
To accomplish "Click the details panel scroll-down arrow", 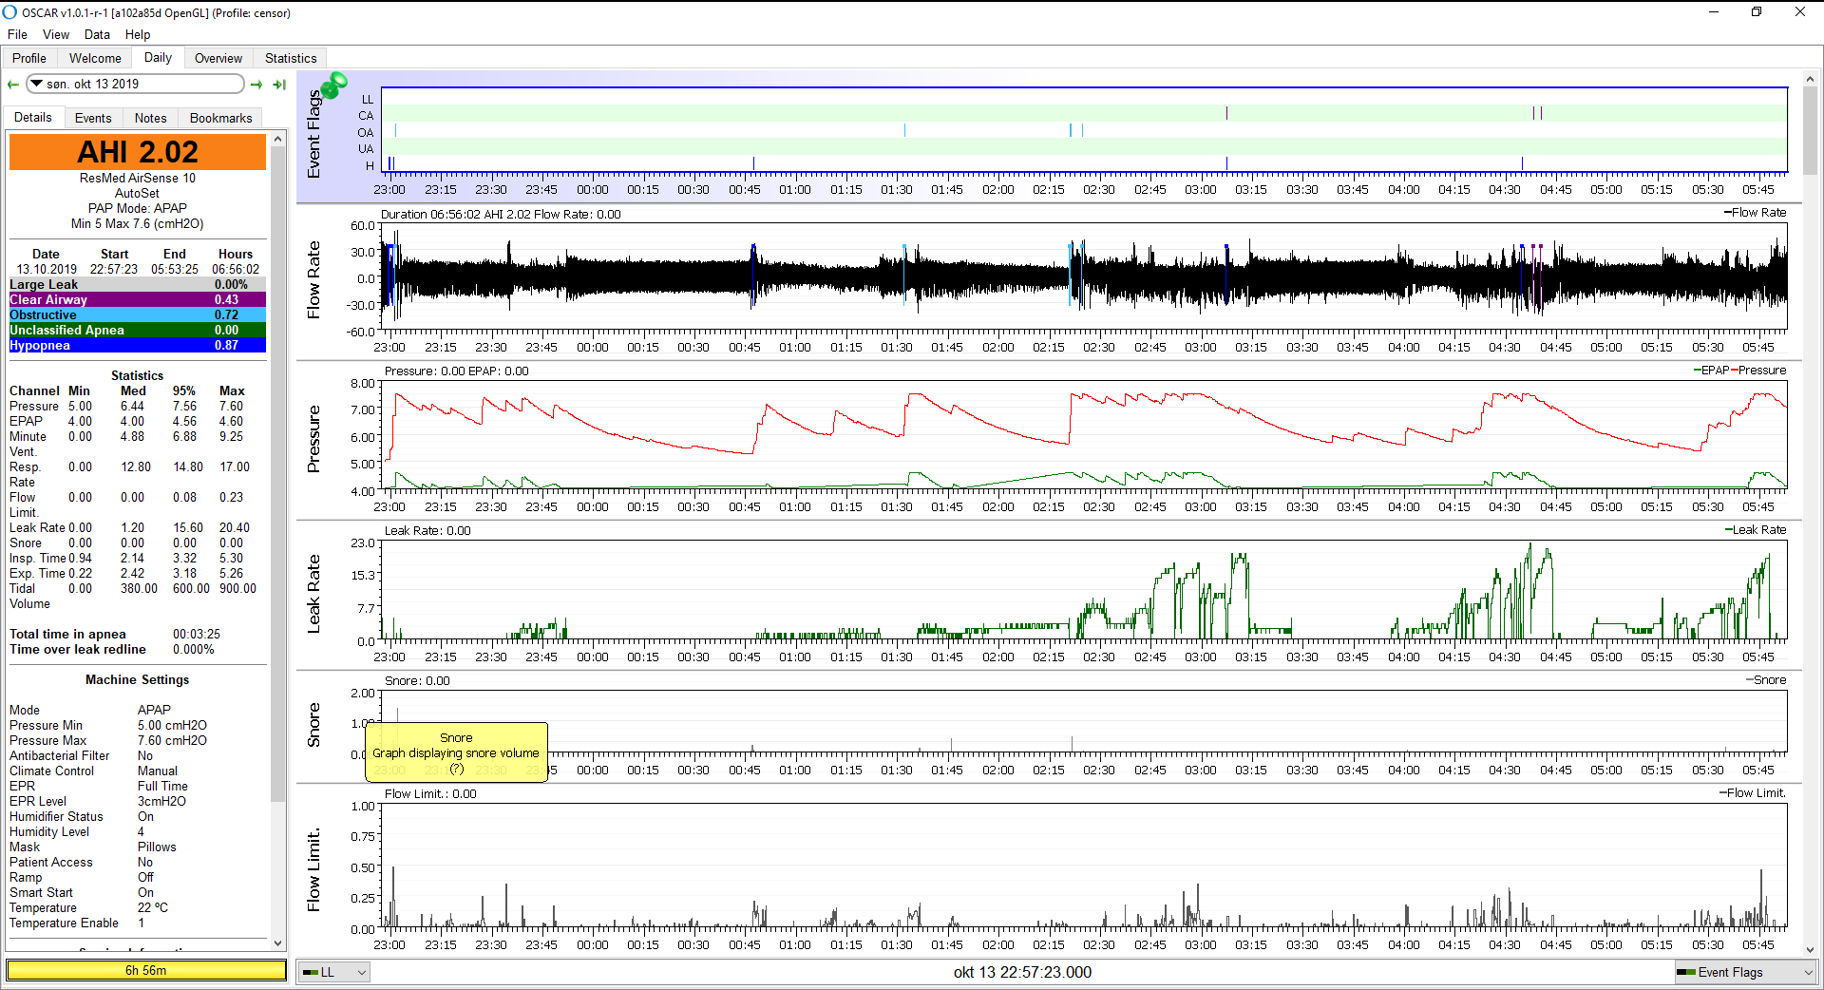I will (278, 943).
